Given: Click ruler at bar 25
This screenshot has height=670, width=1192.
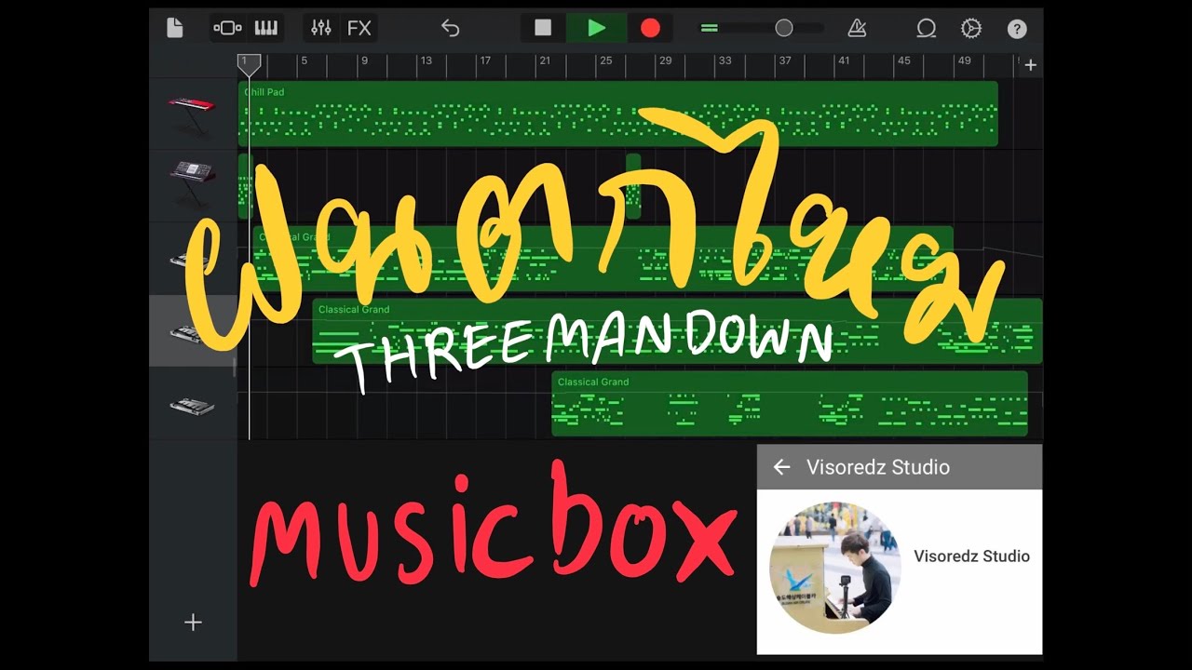Looking at the screenshot, I should pos(605,61).
